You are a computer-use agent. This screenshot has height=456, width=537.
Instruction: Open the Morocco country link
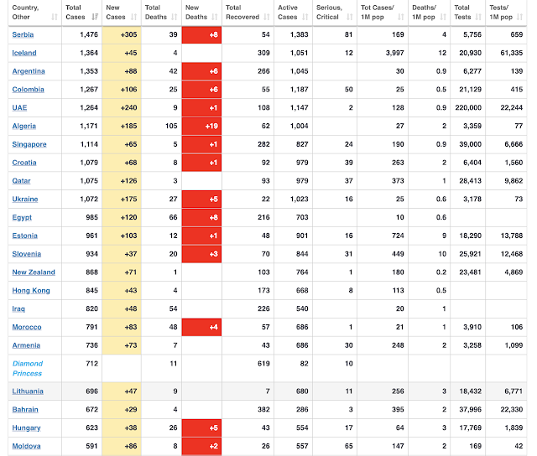[27, 327]
